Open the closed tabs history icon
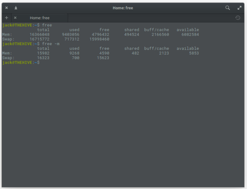Screen dimensions: 247x189 click(x=238, y=18)
